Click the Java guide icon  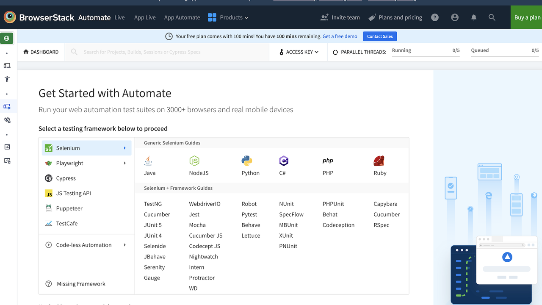point(148,161)
